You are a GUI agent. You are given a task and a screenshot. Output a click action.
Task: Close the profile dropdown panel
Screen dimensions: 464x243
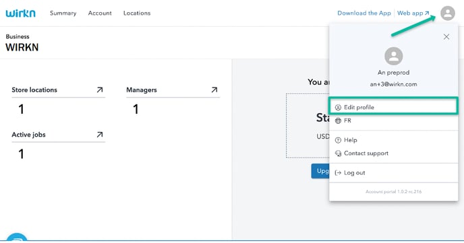point(446,37)
